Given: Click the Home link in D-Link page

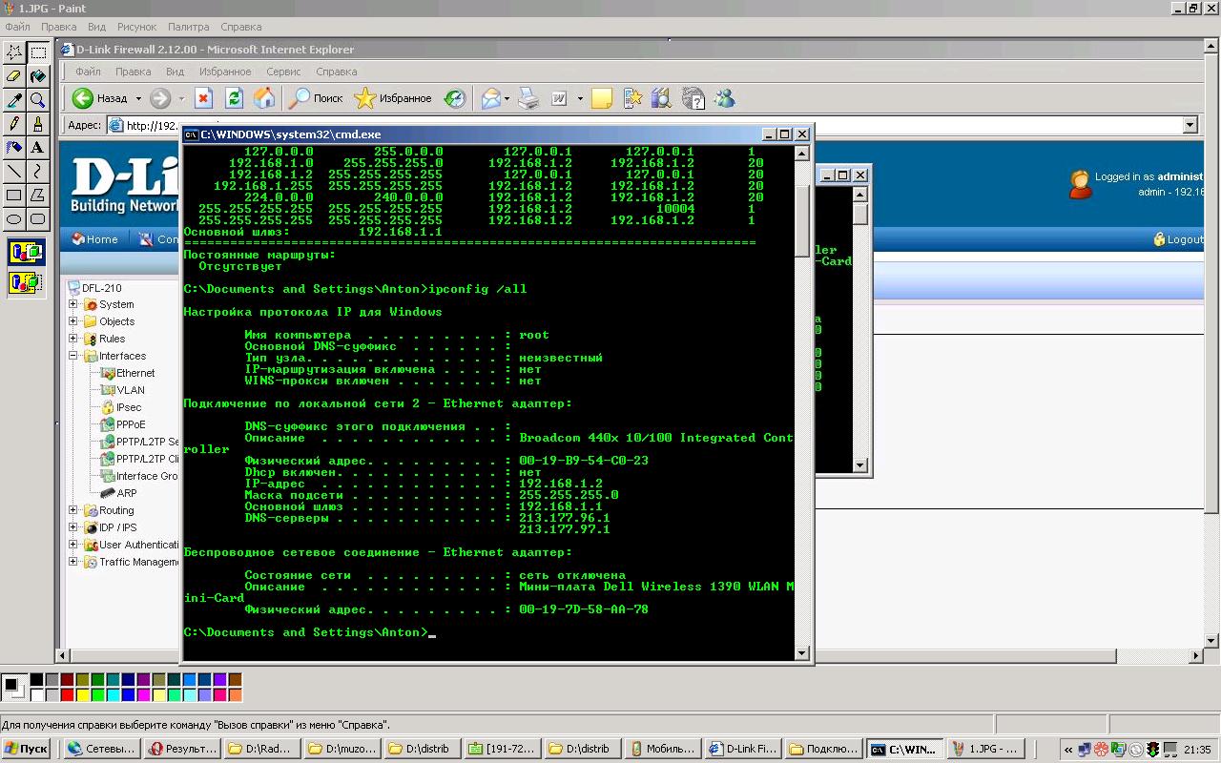Looking at the screenshot, I should 93,239.
